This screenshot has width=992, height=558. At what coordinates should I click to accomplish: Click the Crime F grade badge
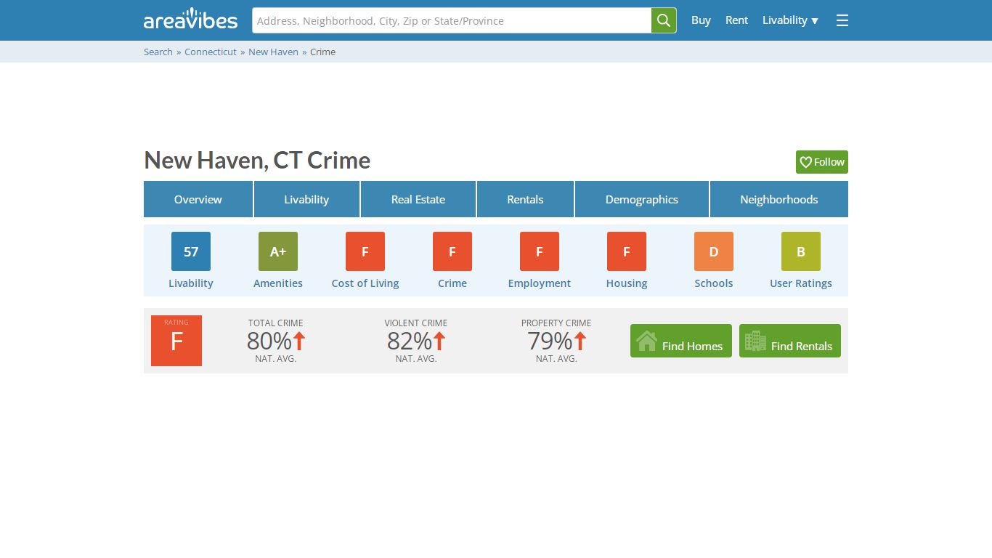(x=452, y=251)
